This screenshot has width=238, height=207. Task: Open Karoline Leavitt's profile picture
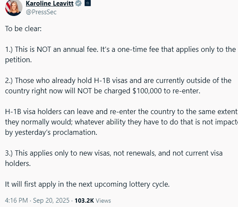14,8
